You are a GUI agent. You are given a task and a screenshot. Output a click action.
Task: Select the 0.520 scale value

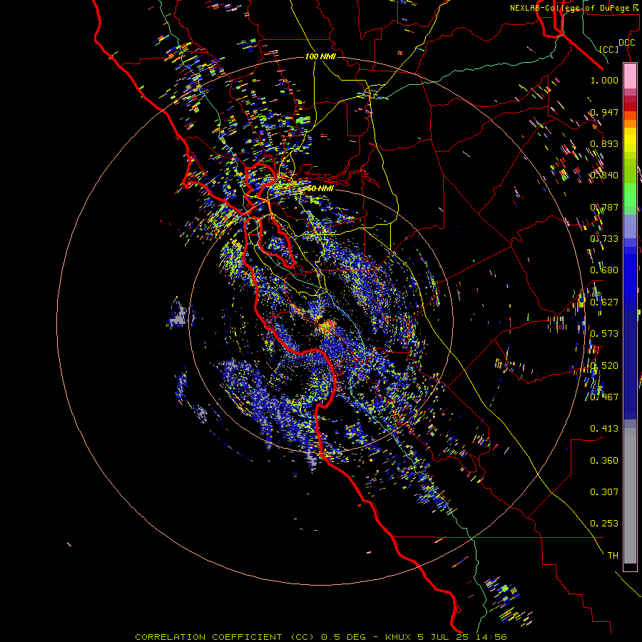[604, 366]
